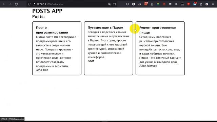Go forward to the next page
217x122 pixels.
coord(10,4)
